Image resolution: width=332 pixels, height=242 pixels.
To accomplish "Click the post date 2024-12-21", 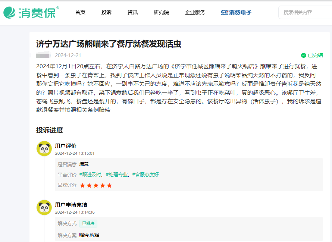I will click(68, 56).
